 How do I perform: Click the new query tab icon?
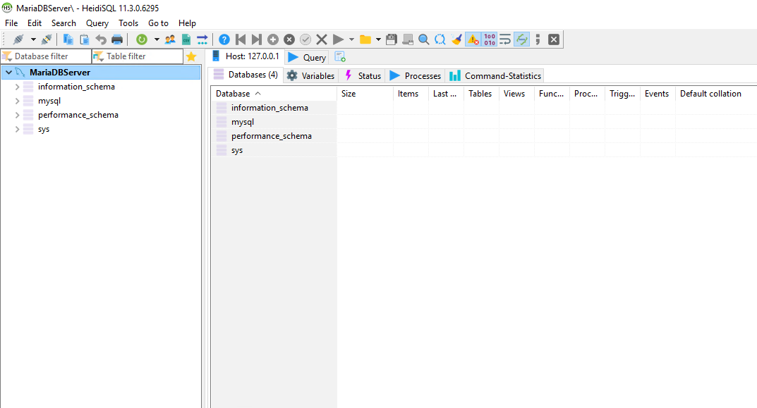coord(340,57)
